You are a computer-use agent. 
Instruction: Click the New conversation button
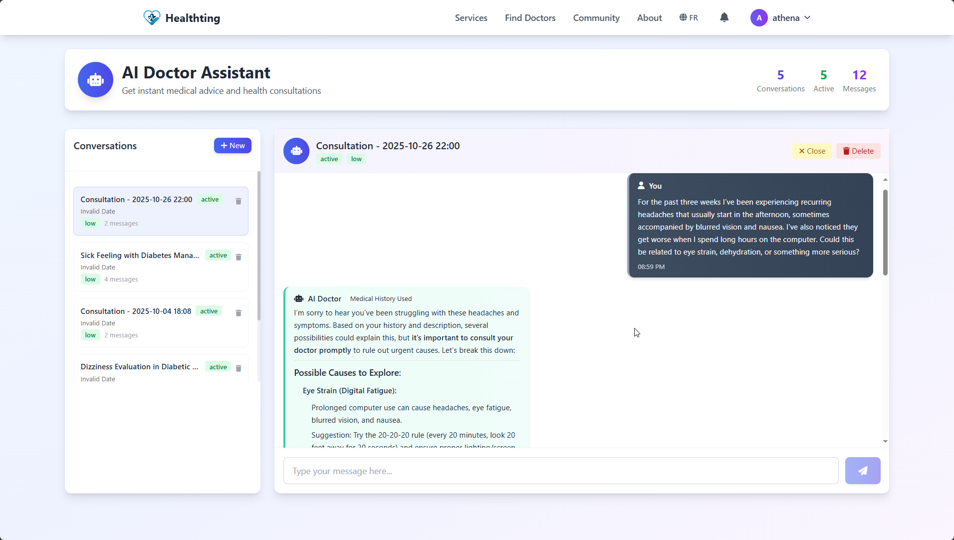232,145
